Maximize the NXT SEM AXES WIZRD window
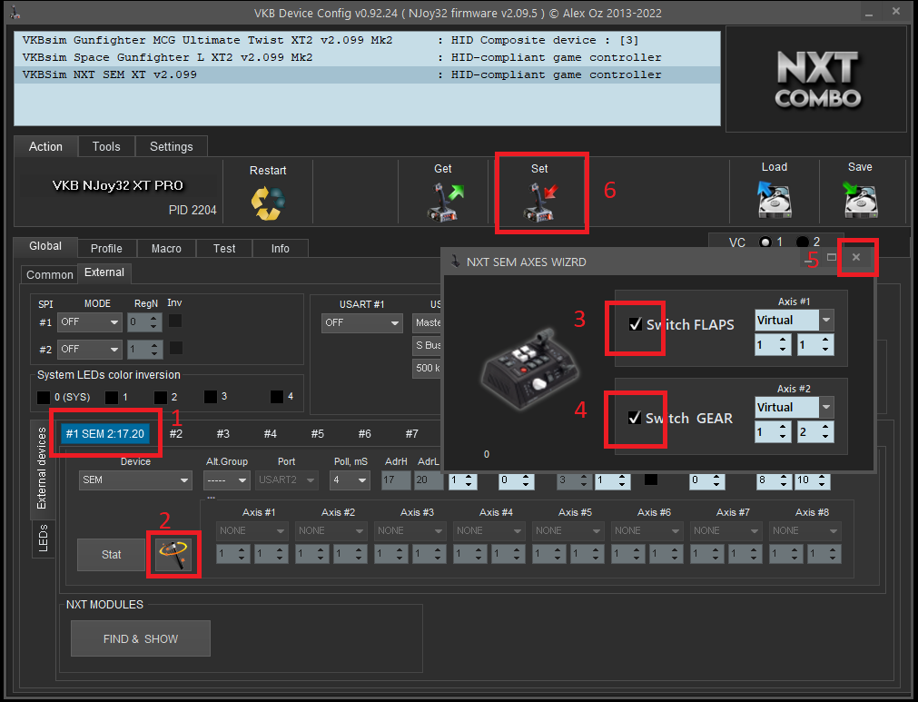Screen dimensions: 918x702 click(832, 257)
